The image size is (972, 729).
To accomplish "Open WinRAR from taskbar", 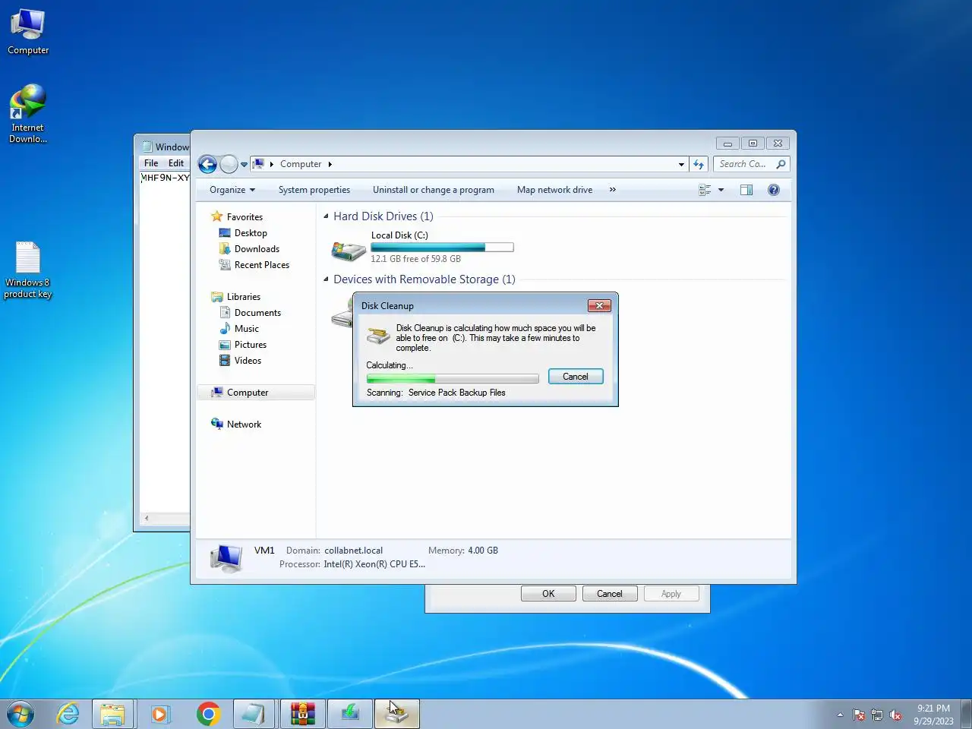I will tap(302, 715).
